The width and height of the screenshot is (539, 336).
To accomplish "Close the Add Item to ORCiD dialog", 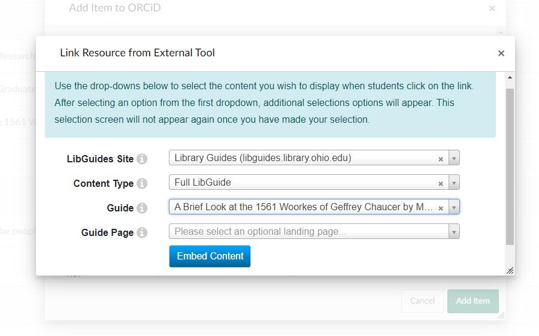I will click(x=492, y=8).
